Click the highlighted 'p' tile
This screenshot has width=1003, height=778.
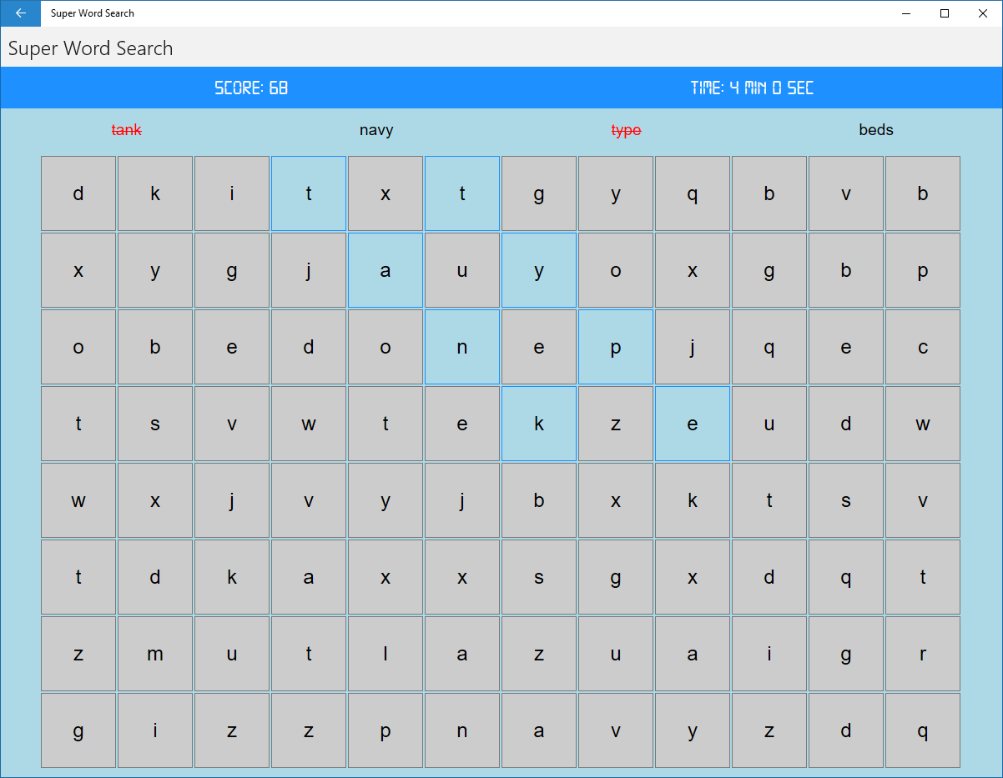[x=616, y=347]
